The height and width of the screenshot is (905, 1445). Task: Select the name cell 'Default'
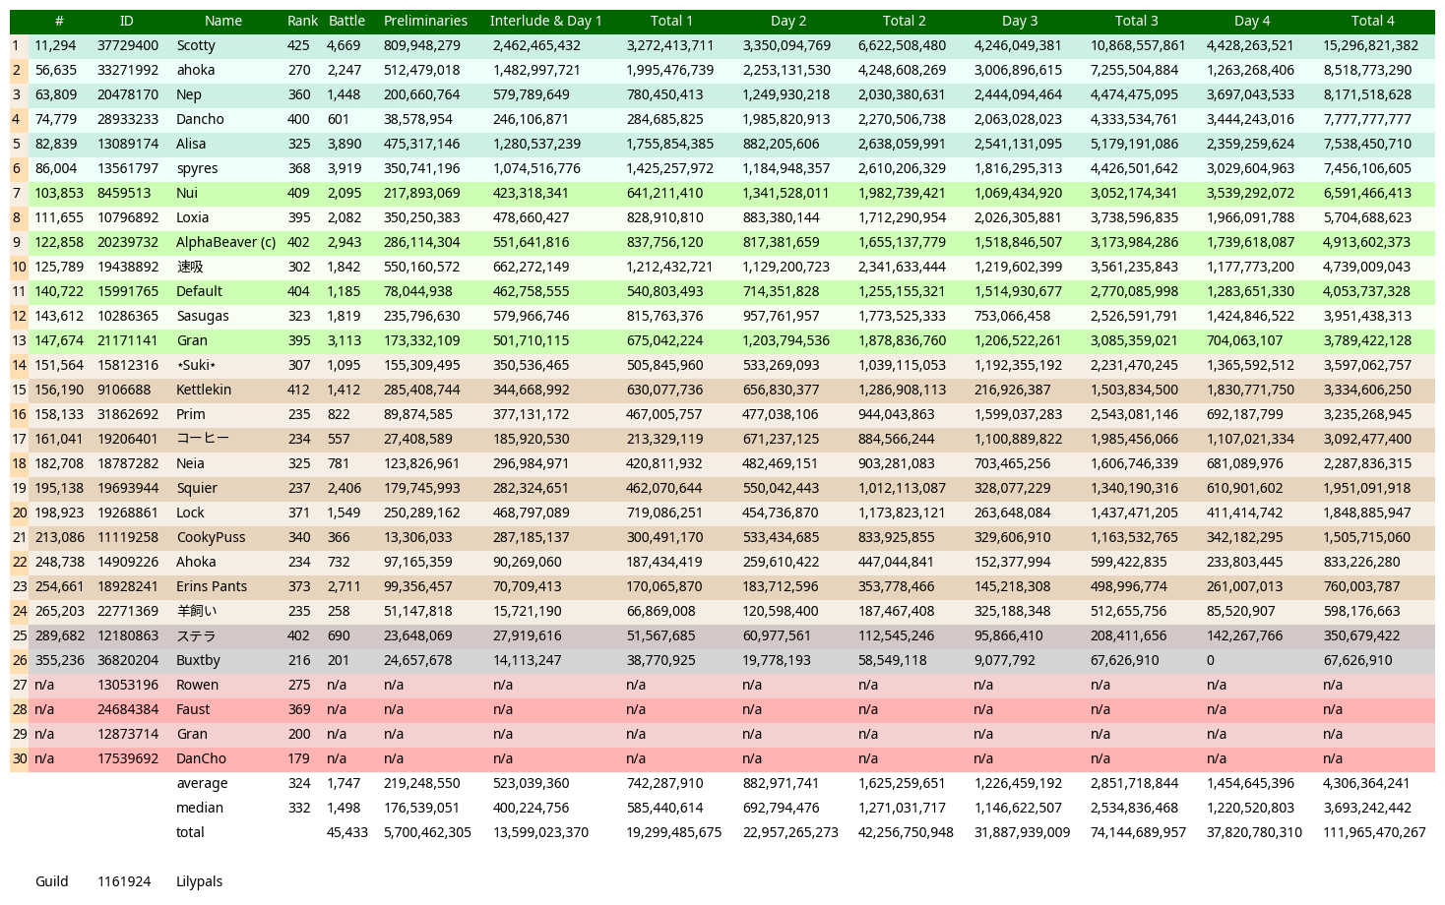[199, 291]
